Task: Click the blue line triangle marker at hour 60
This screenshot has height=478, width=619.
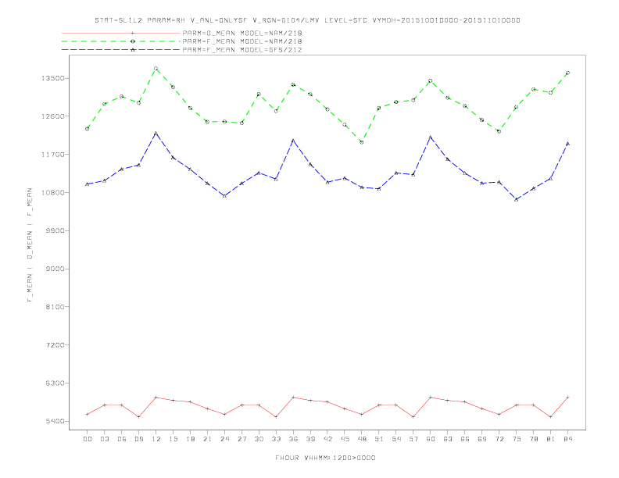Action: click(x=431, y=137)
